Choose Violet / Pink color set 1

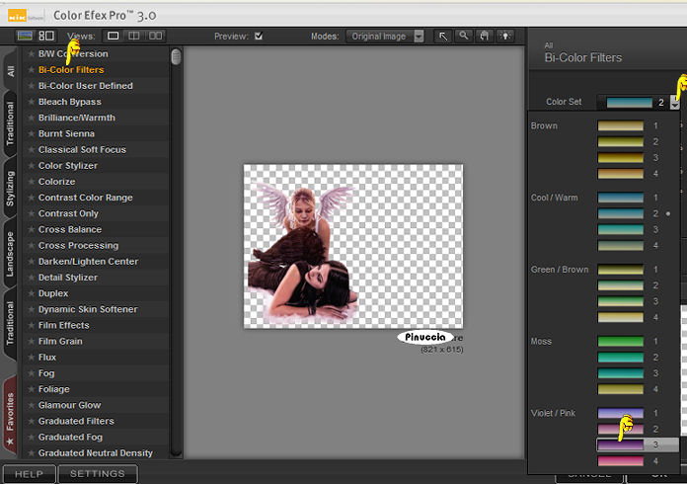click(621, 413)
